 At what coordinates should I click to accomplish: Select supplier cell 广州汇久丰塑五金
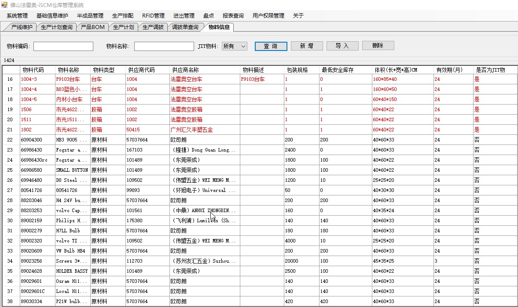(205, 130)
